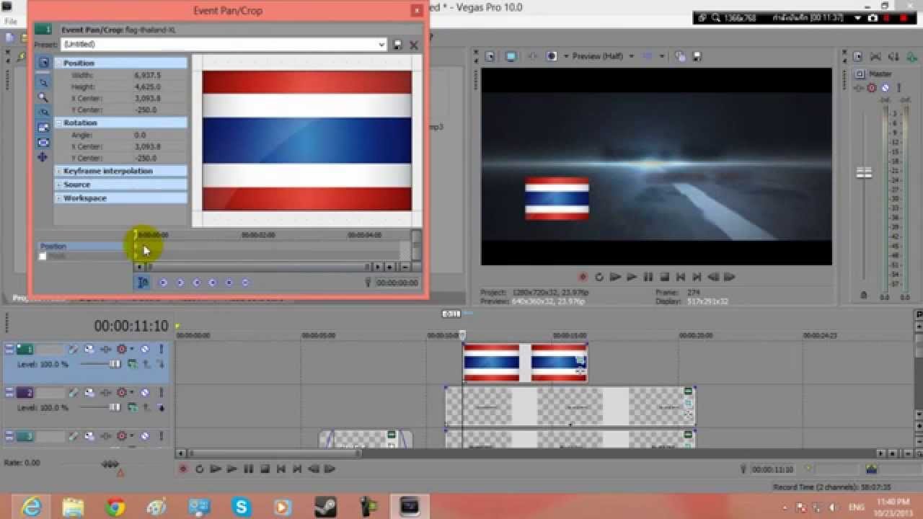Image resolution: width=923 pixels, height=519 pixels.
Task: Expand the Source section
Action: tap(58, 185)
